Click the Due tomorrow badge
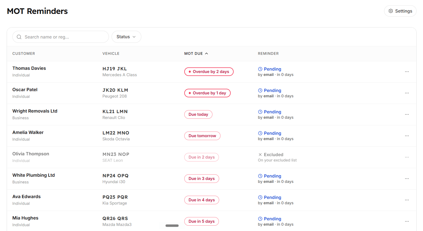This screenshot has width=423, height=231. (202, 136)
